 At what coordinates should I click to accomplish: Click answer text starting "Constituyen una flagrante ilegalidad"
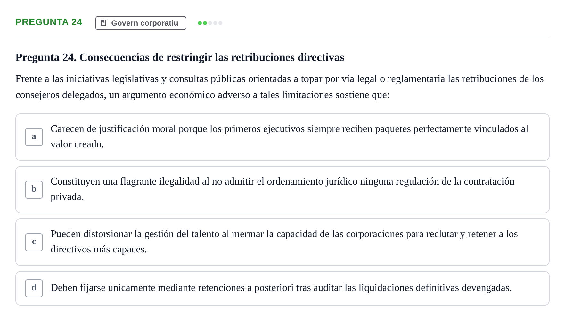click(282, 189)
